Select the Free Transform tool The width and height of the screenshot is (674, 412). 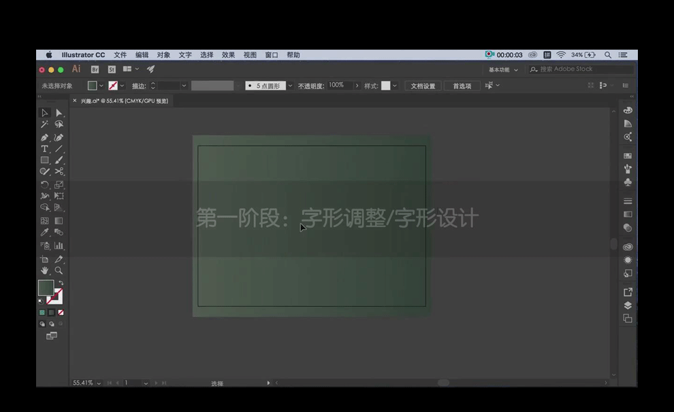pos(59,196)
